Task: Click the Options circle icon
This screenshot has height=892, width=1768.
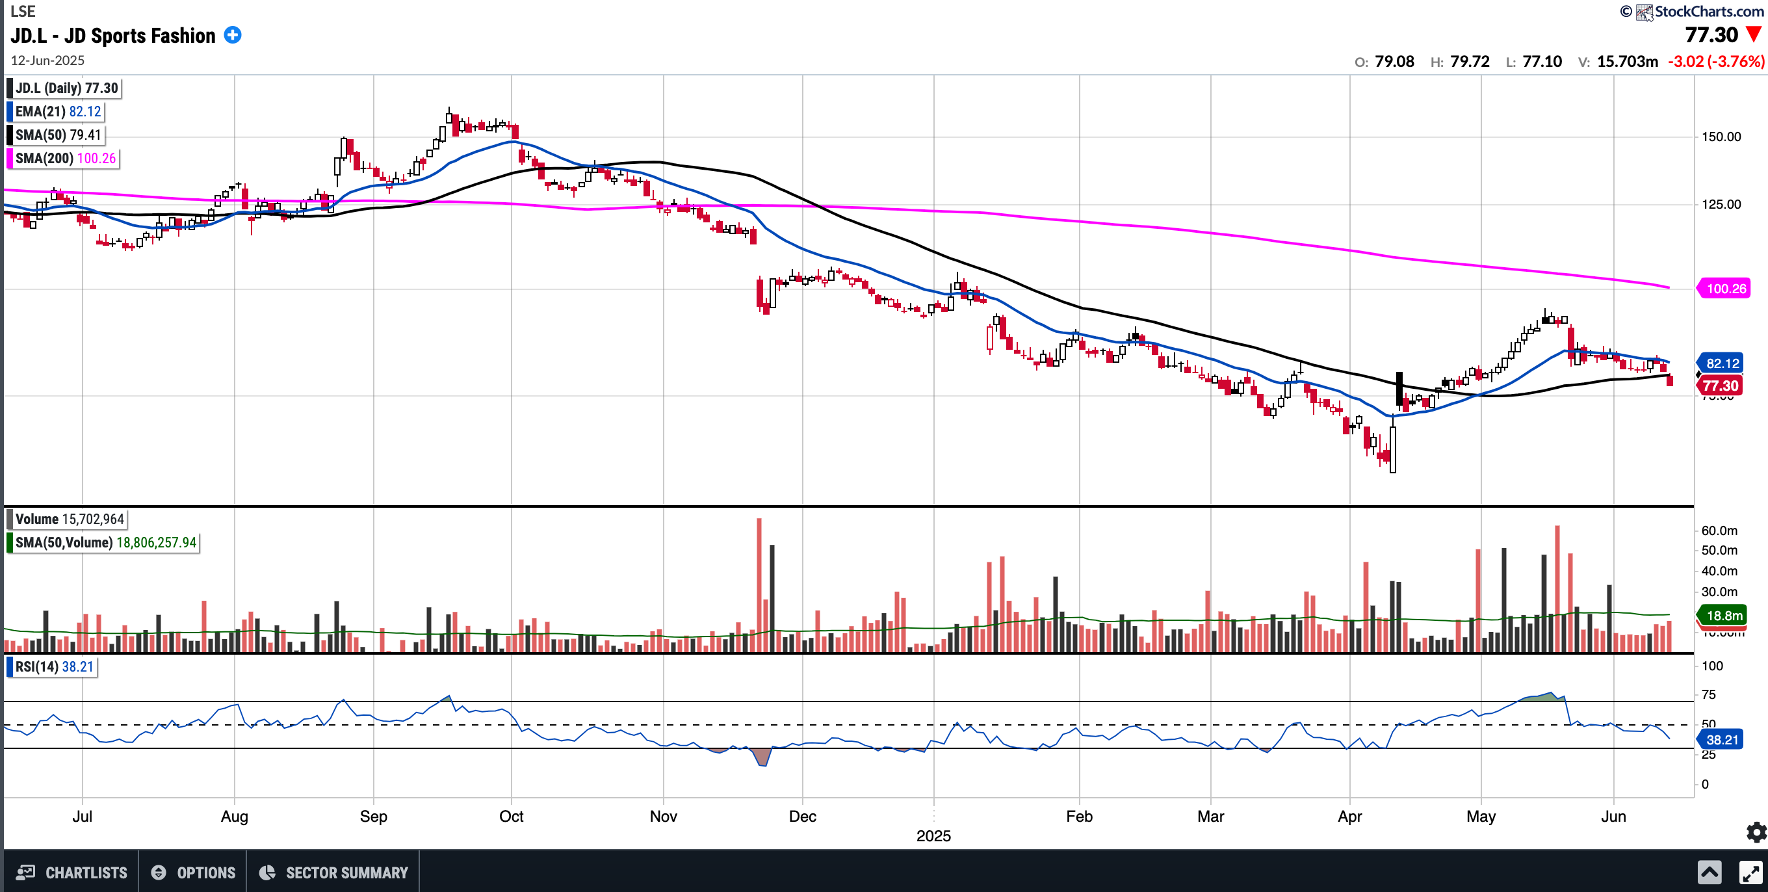Action: click(x=159, y=872)
